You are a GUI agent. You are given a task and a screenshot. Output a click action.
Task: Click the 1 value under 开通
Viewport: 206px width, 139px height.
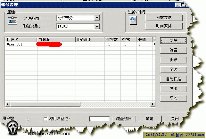tap(139, 44)
